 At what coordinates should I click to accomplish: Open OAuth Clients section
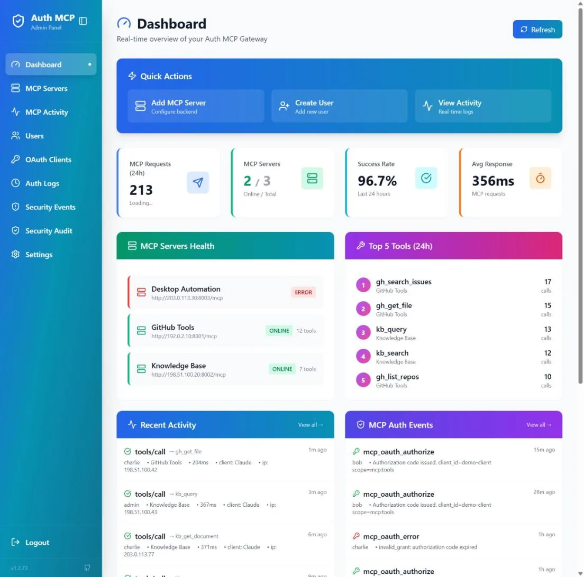click(51, 160)
